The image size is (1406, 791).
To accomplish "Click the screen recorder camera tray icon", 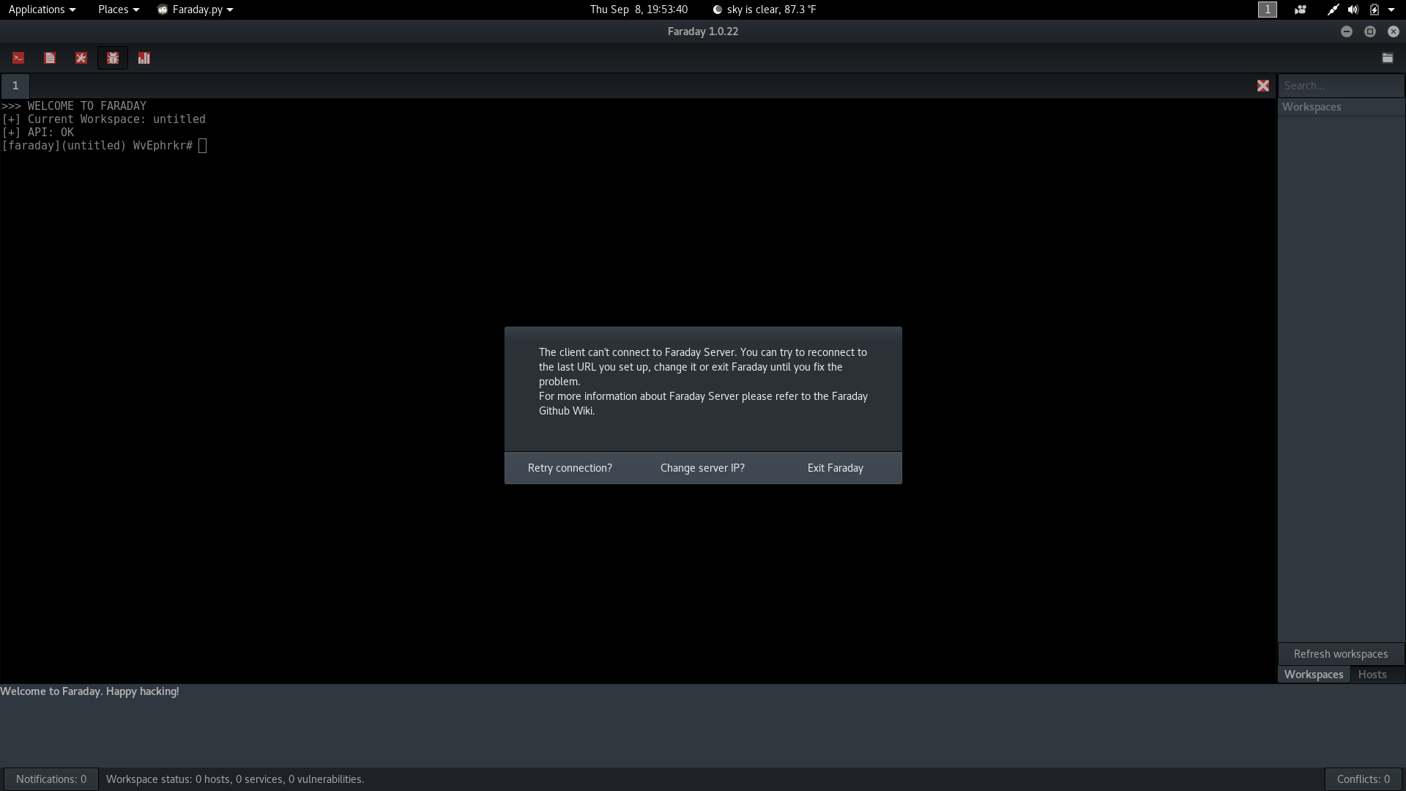I will 1301,10.
